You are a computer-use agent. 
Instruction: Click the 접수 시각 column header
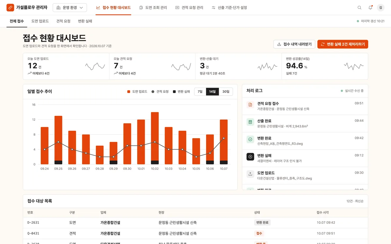point(323,212)
